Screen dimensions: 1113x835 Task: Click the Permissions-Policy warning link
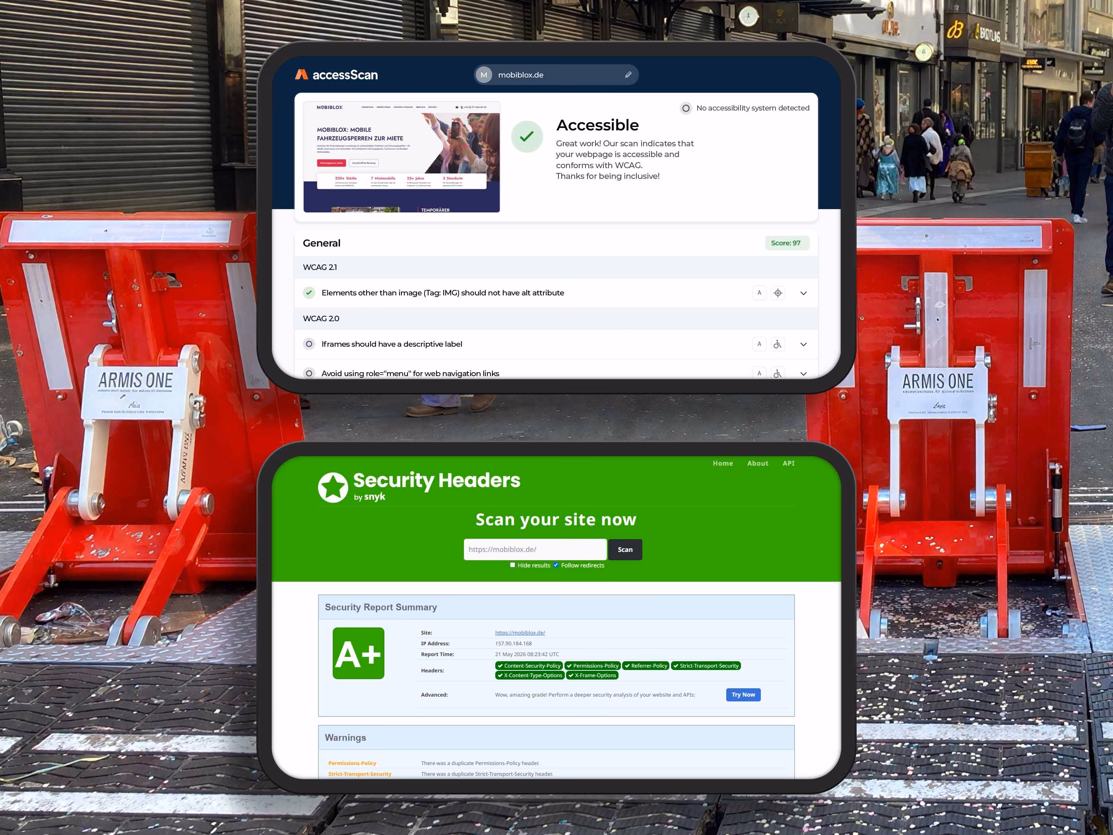(352, 763)
